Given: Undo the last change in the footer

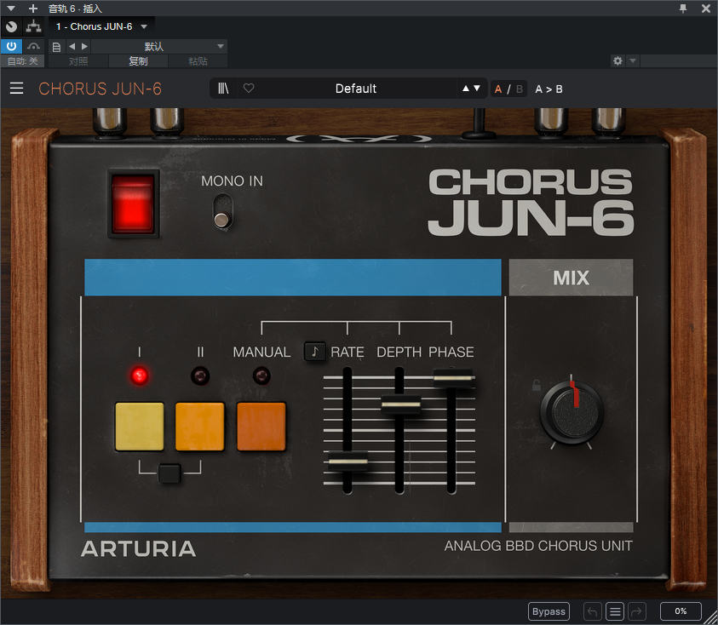Looking at the screenshot, I should 592,611.
